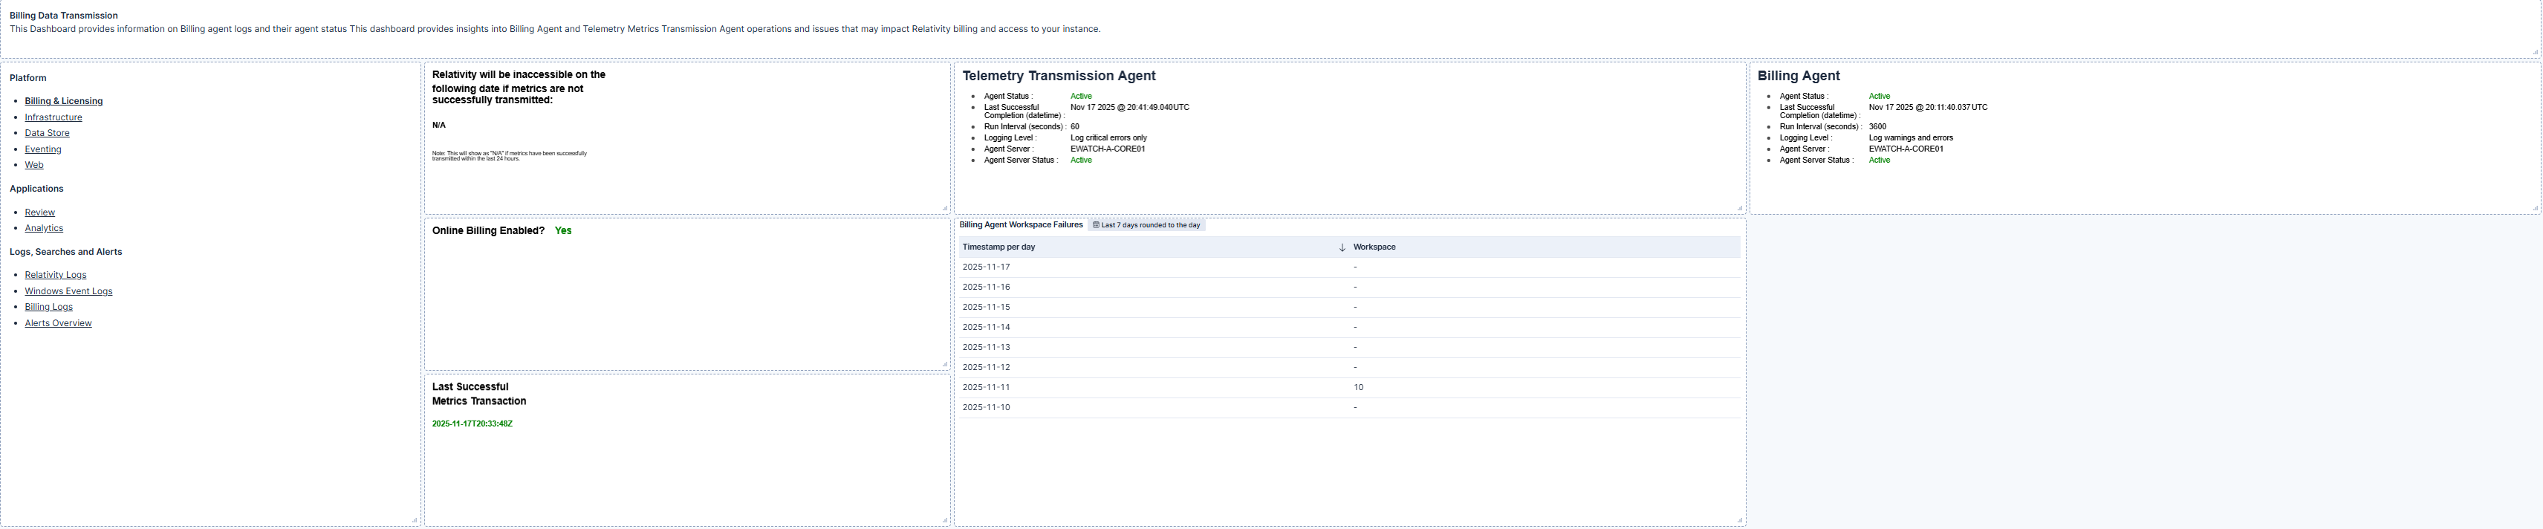Open the Windows Event Logs link
Image resolution: width=2543 pixels, height=529 pixels.
(68, 291)
